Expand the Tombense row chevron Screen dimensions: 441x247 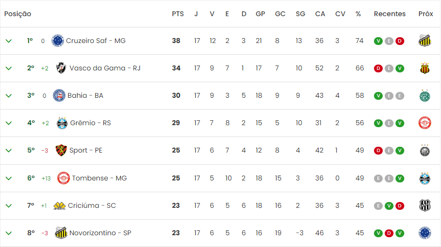tap(9, 179)
